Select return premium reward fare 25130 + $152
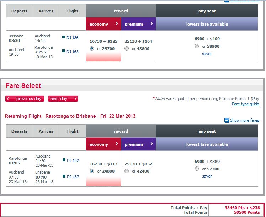 click(127, 171)
